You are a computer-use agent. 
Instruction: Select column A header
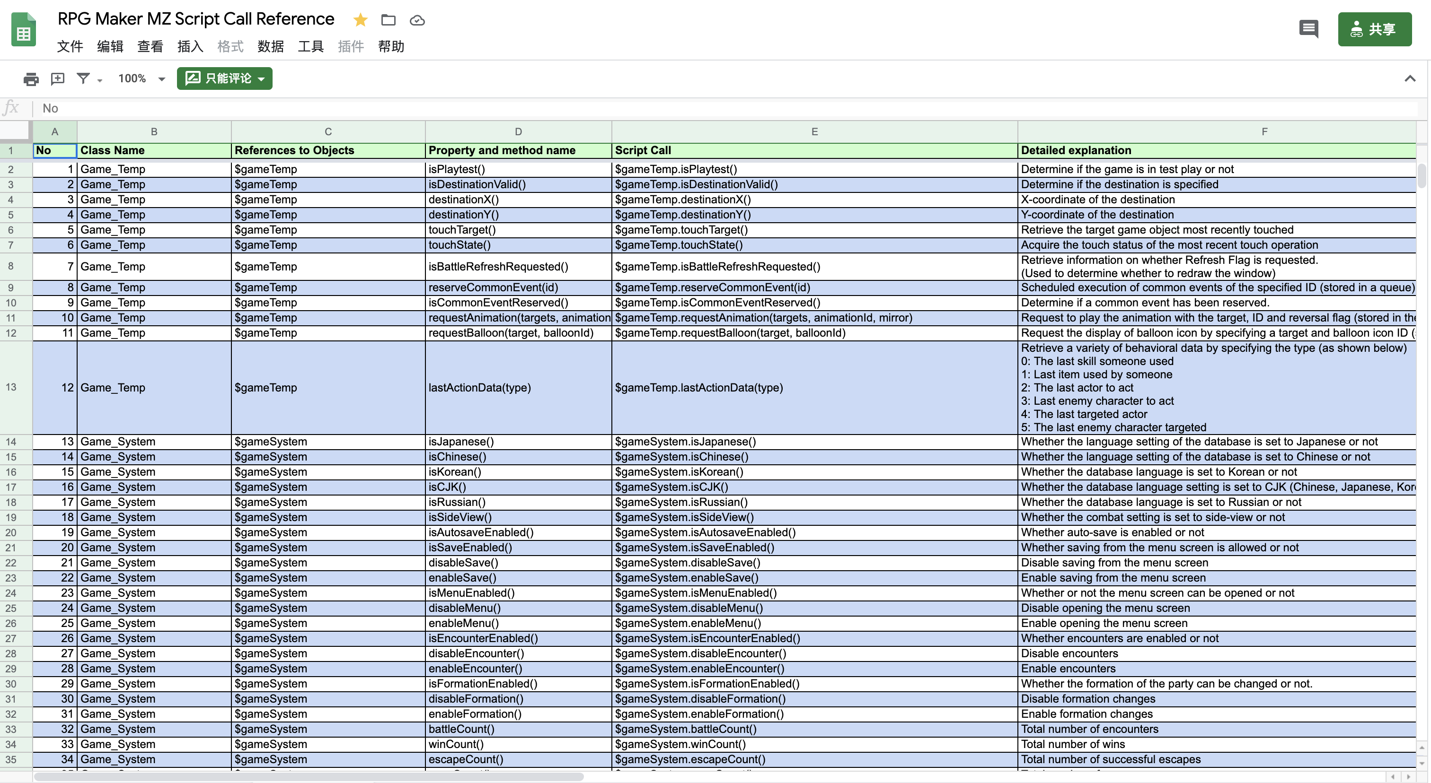pos(54,131)
